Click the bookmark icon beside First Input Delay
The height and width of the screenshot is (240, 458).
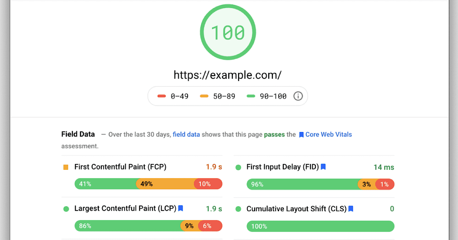pos(323,167)
